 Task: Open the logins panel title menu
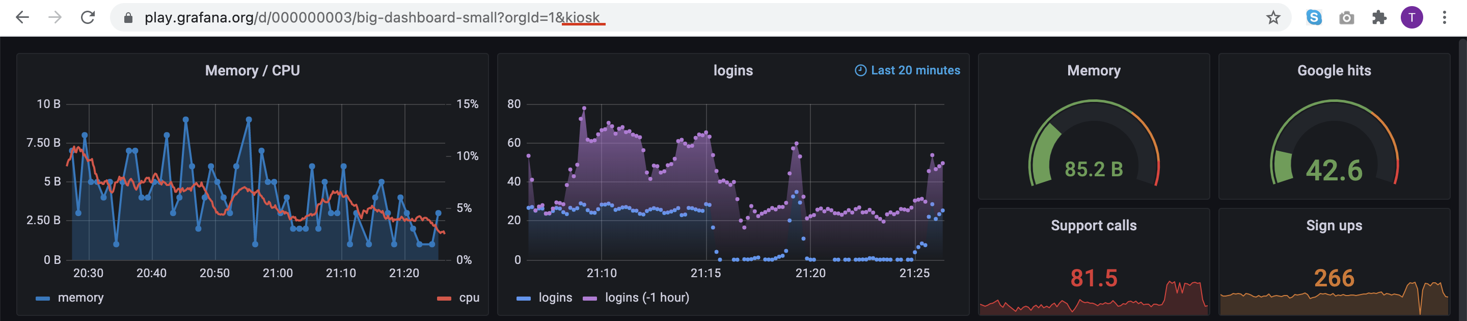click(x=733, y=71)
